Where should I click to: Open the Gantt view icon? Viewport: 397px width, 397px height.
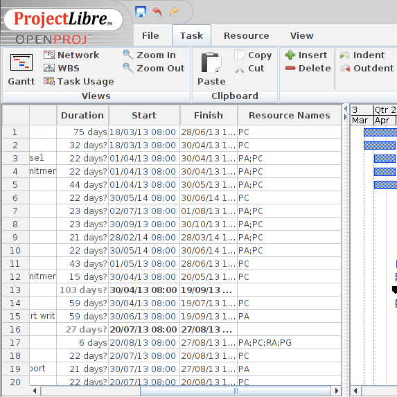click(x=21, y=62)
